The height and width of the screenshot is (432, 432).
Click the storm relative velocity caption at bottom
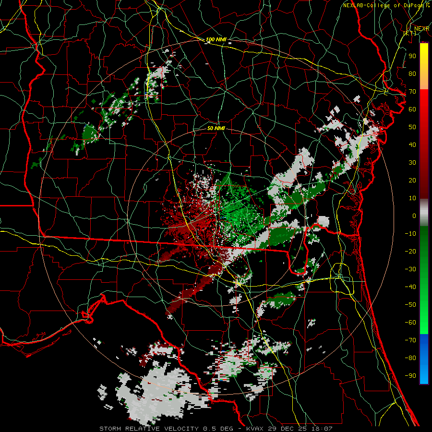(x=216, y=429)
